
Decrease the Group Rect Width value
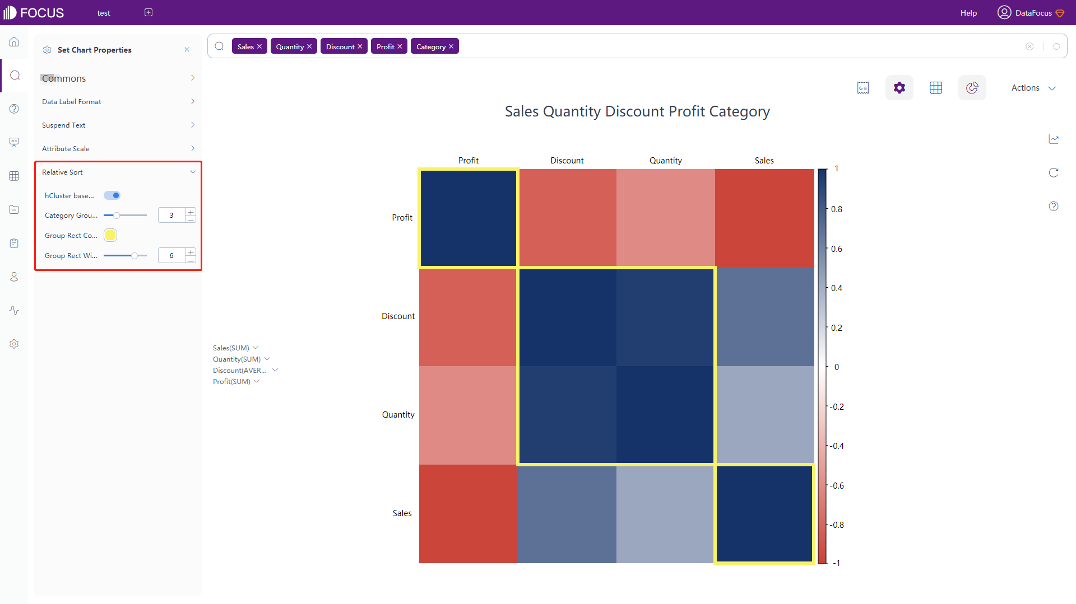coord(191,260)
